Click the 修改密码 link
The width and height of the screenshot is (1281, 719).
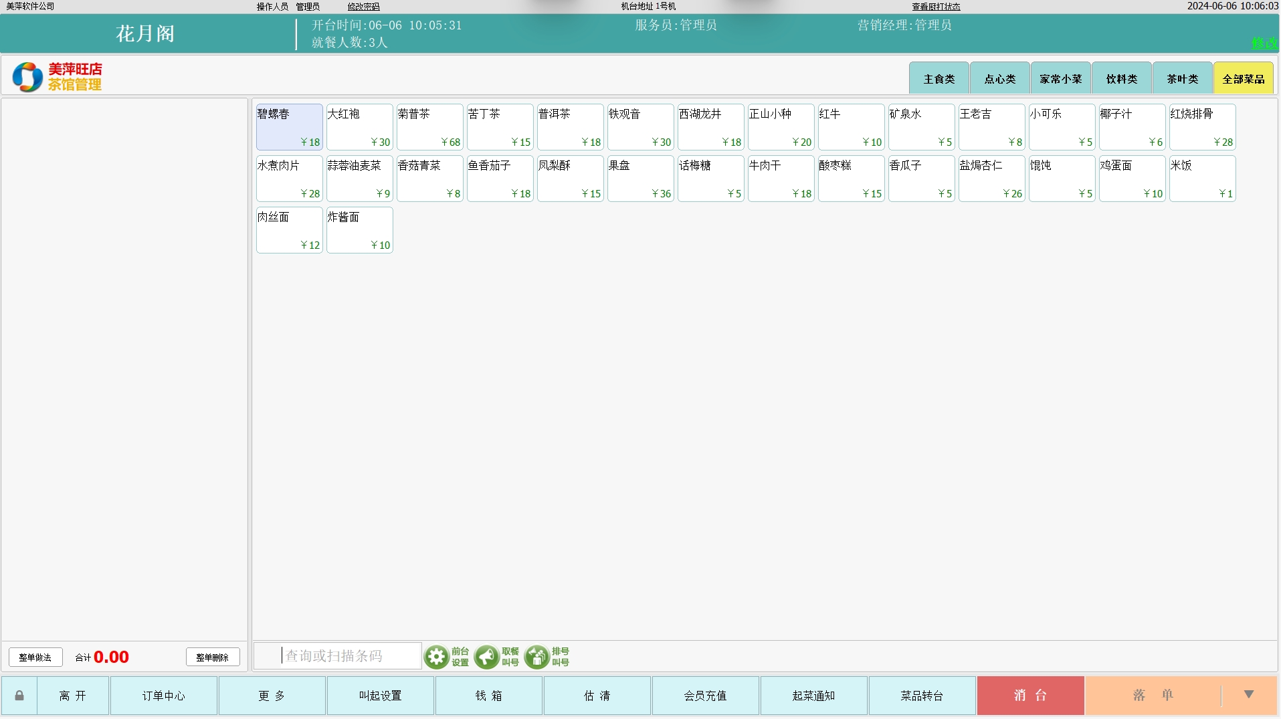click(x=363, y=7)
